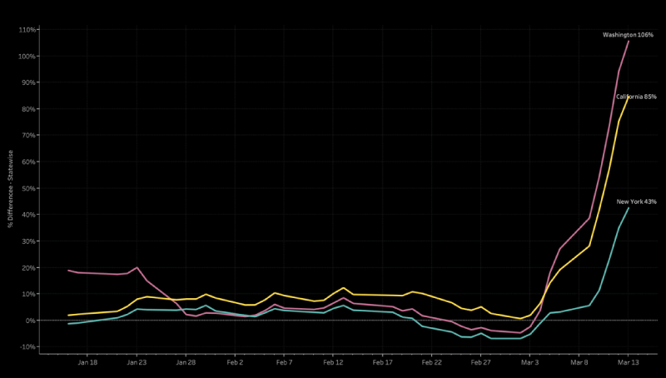Image resolution: width=666 pixels, height=378 pixels.
Task: Click the New York 43% line label
Action: (x=636, y=201)
